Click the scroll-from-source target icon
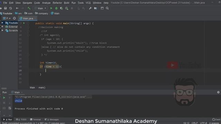 [x=15, y=18]
